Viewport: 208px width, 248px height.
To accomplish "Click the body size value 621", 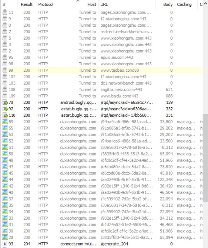I will (x=169, y=90).
